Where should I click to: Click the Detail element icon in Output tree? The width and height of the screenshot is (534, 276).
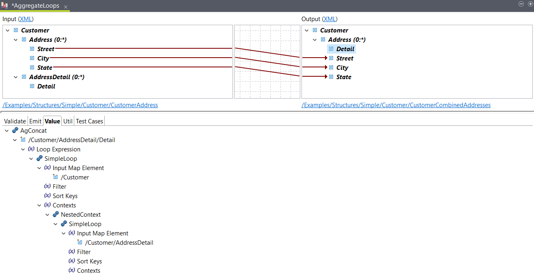pos(331,49)
